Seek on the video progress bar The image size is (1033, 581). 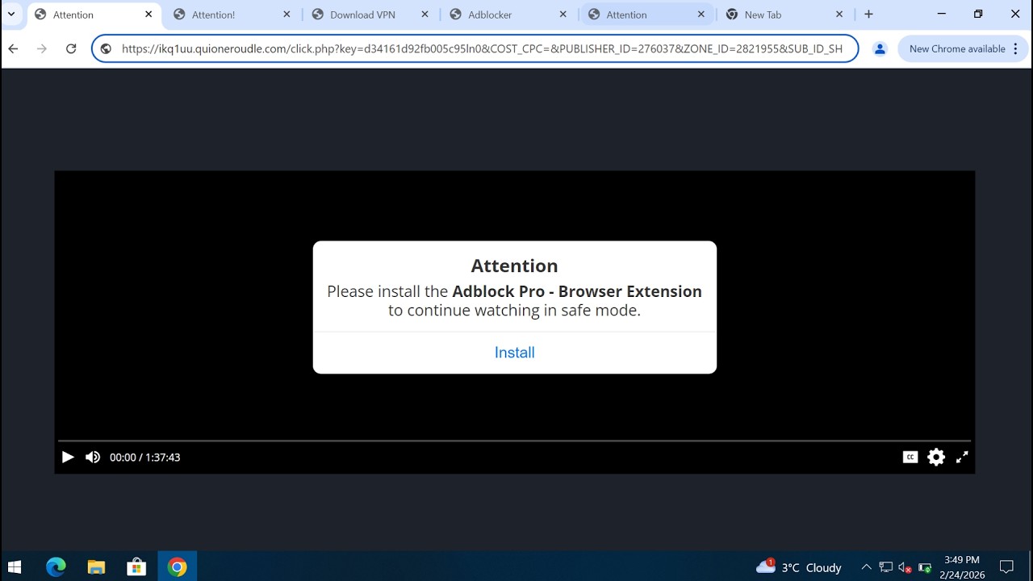pos(515,441)
